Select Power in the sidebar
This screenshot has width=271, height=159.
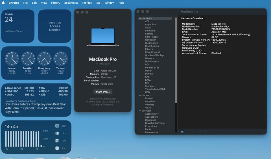[x=148, y=71]
